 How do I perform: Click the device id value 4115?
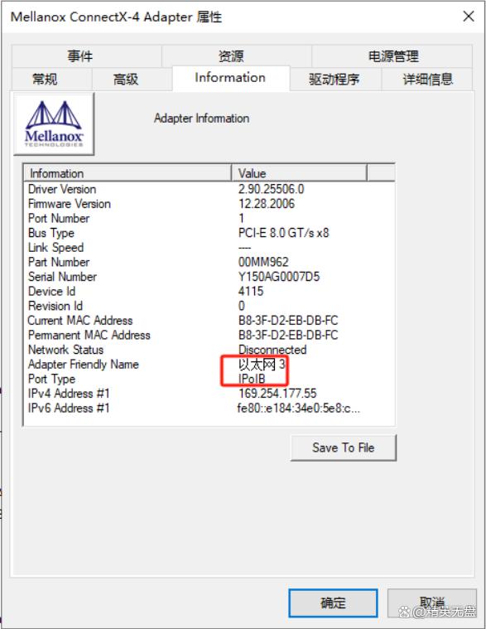click(x=251, y=291)
